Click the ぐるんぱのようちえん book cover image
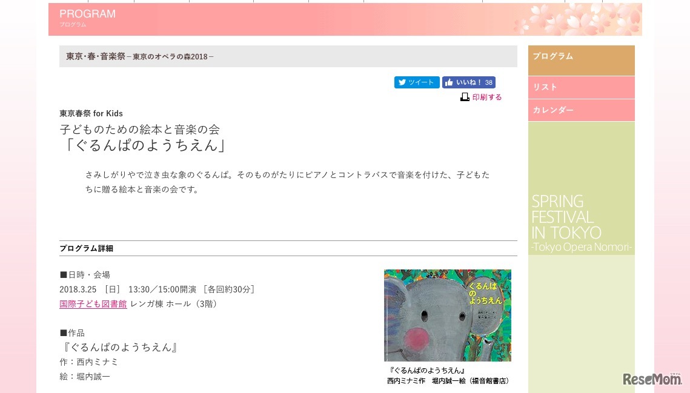The width and height of the screenshot is (690, 393). [448, 315]
